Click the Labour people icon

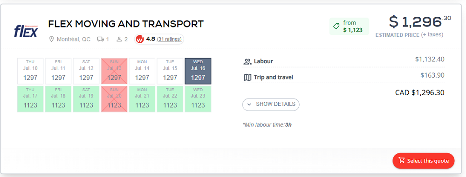click(247, 62)
